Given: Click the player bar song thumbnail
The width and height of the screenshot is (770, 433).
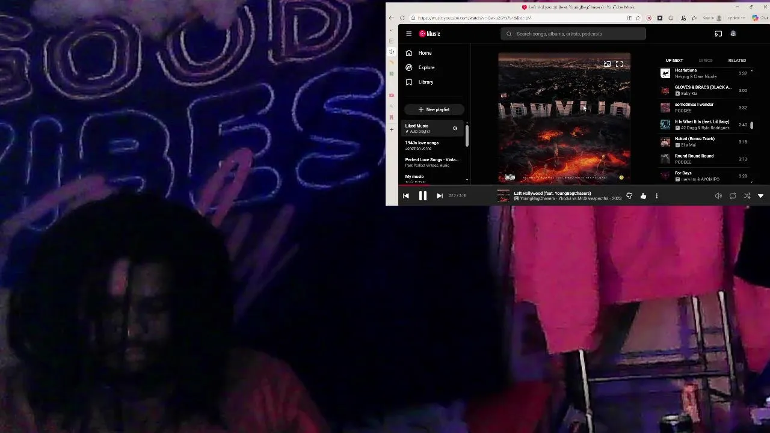Looking at the screenshot, I should click(503, 195).
